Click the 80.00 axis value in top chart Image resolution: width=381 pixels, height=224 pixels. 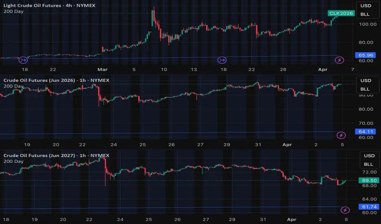click(366, 42)
